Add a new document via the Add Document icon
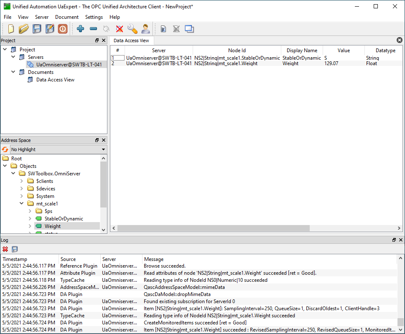 pos(163,29)
